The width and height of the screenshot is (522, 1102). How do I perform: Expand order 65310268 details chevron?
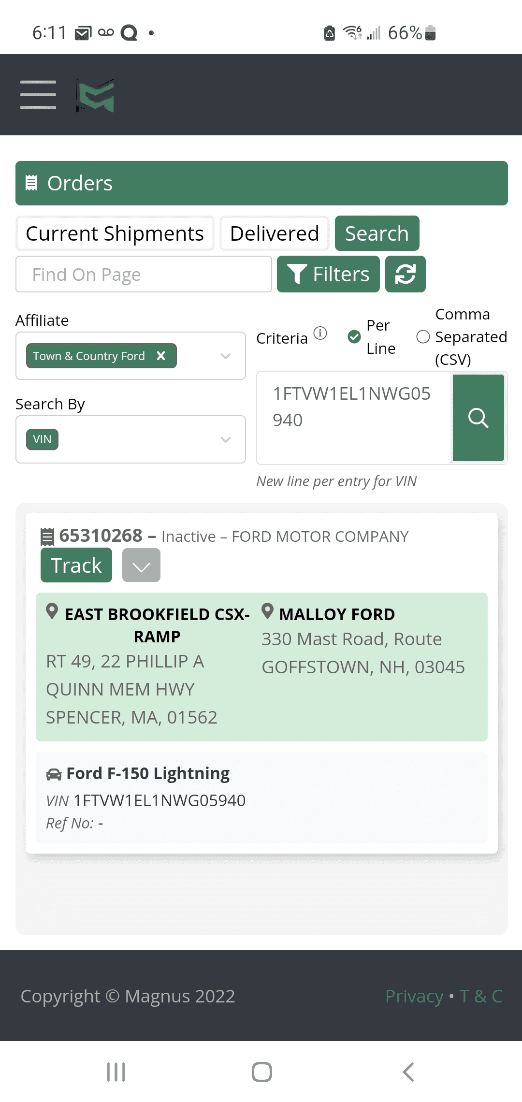coord(141,565)
